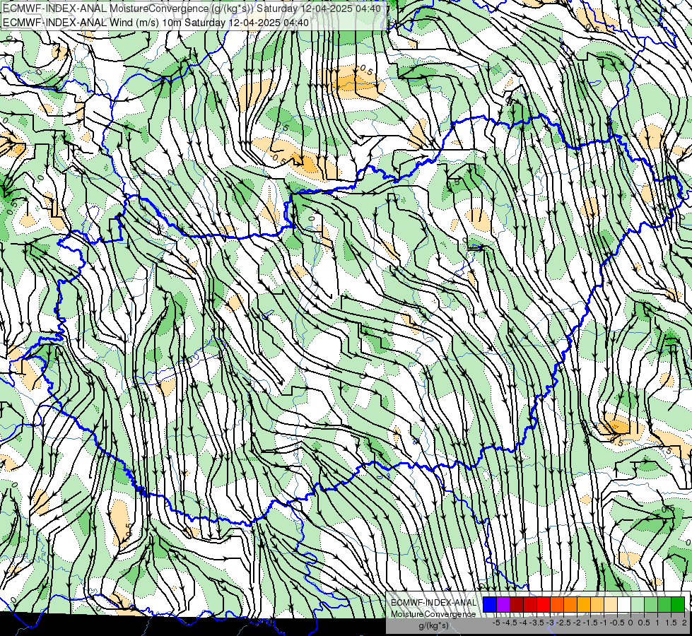Click legend label 'ECMWF-INDEX-ANAL'
Viewport: 692px width, 636px height.
[433, 603]
